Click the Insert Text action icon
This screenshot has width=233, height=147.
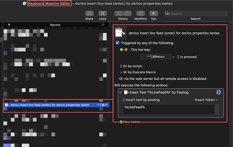point(126,92)
